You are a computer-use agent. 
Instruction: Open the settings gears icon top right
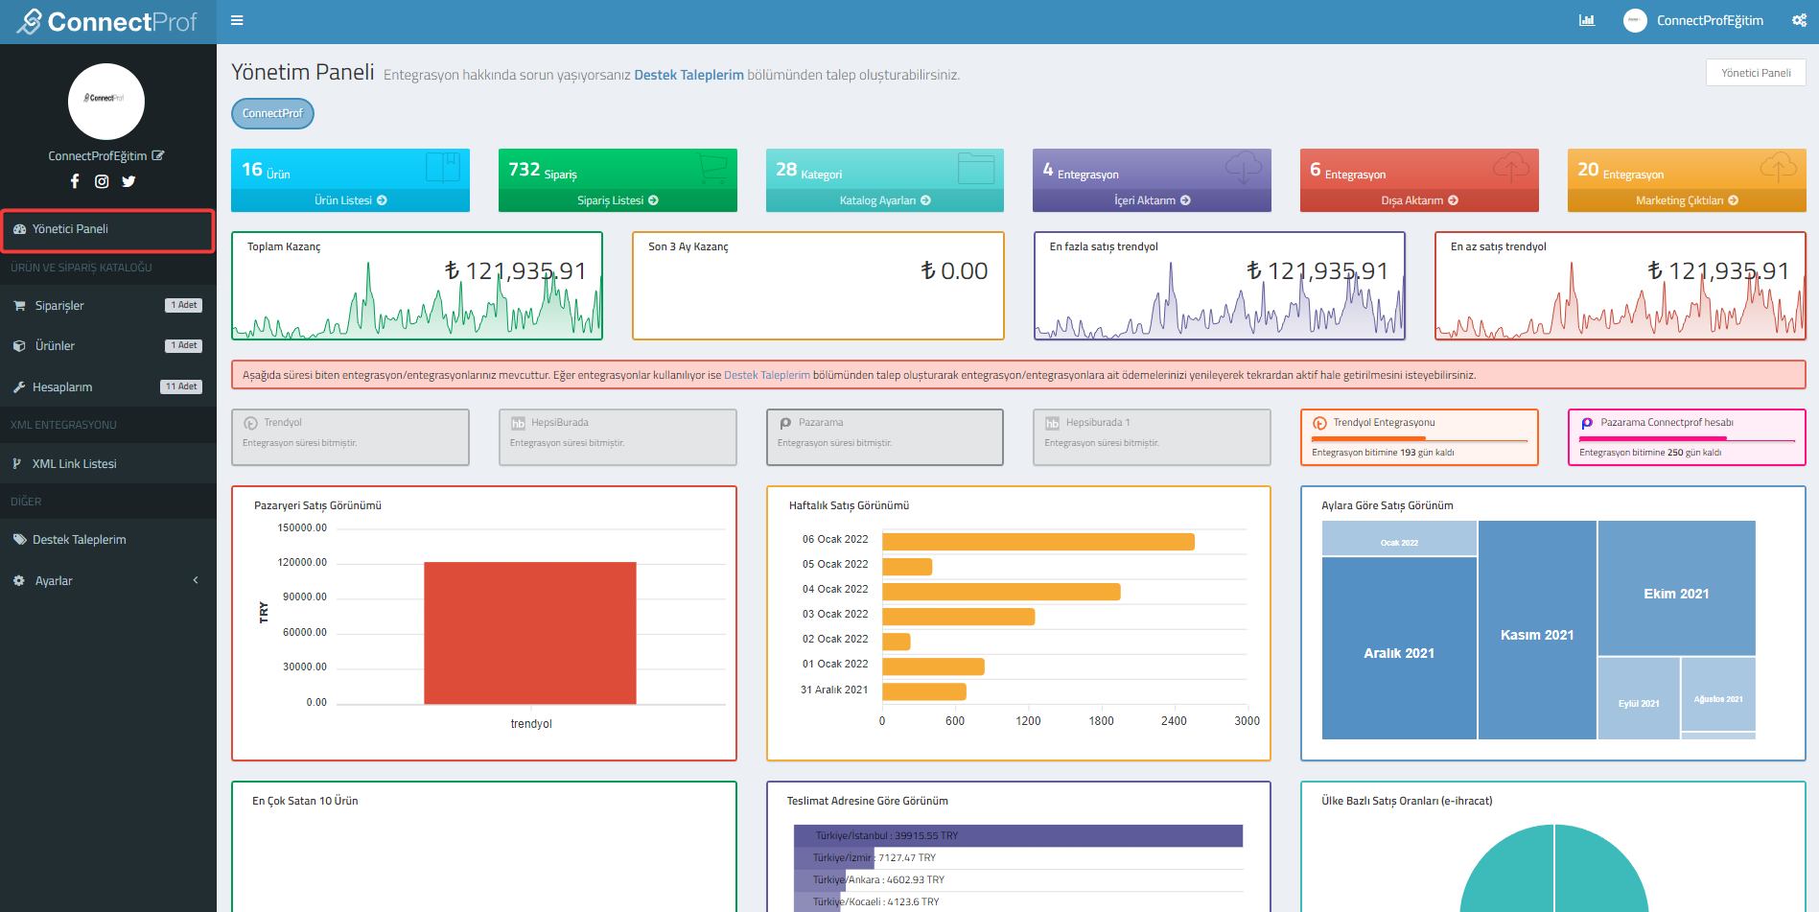pos(1799,20)
